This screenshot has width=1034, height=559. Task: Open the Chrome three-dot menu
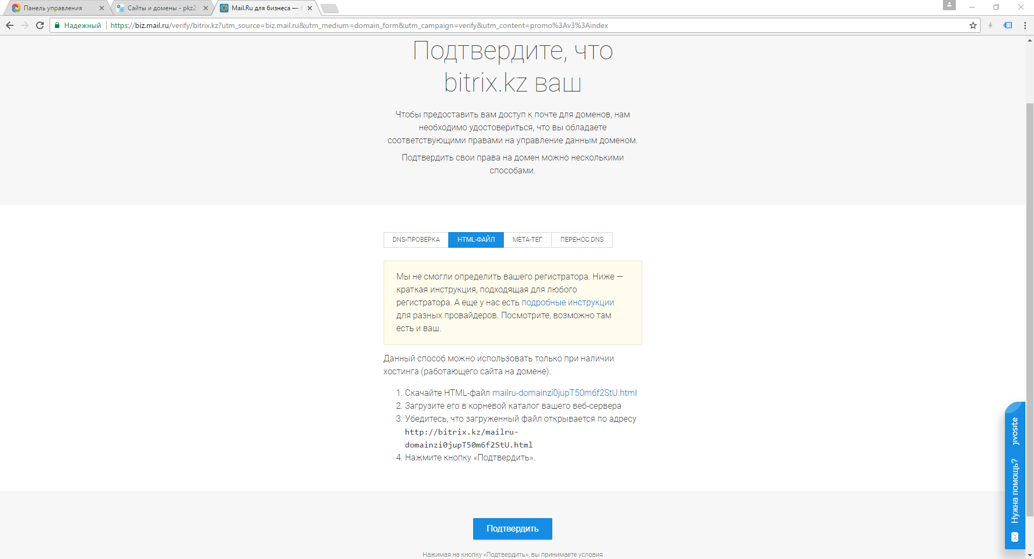tap(1025, 25)
